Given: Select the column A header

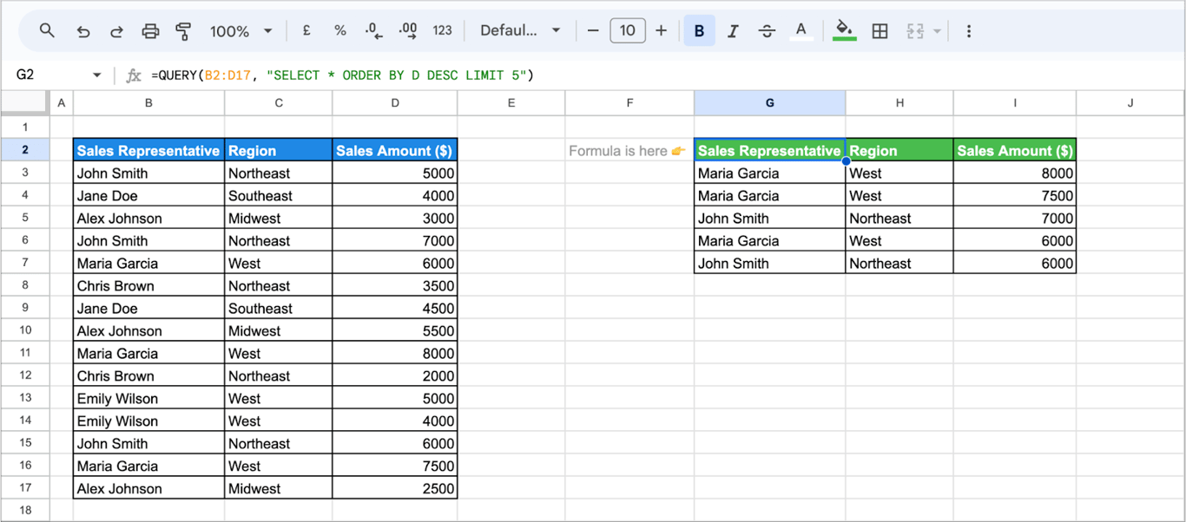Looking at the screenshot, I should click(x=61, y=103).
